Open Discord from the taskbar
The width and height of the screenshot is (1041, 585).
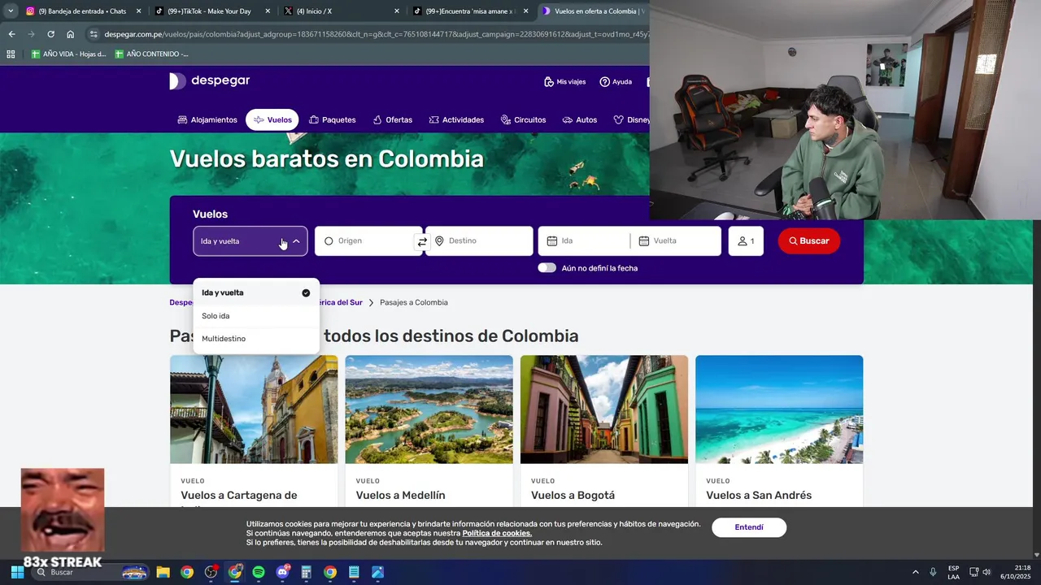click(282, 572)
